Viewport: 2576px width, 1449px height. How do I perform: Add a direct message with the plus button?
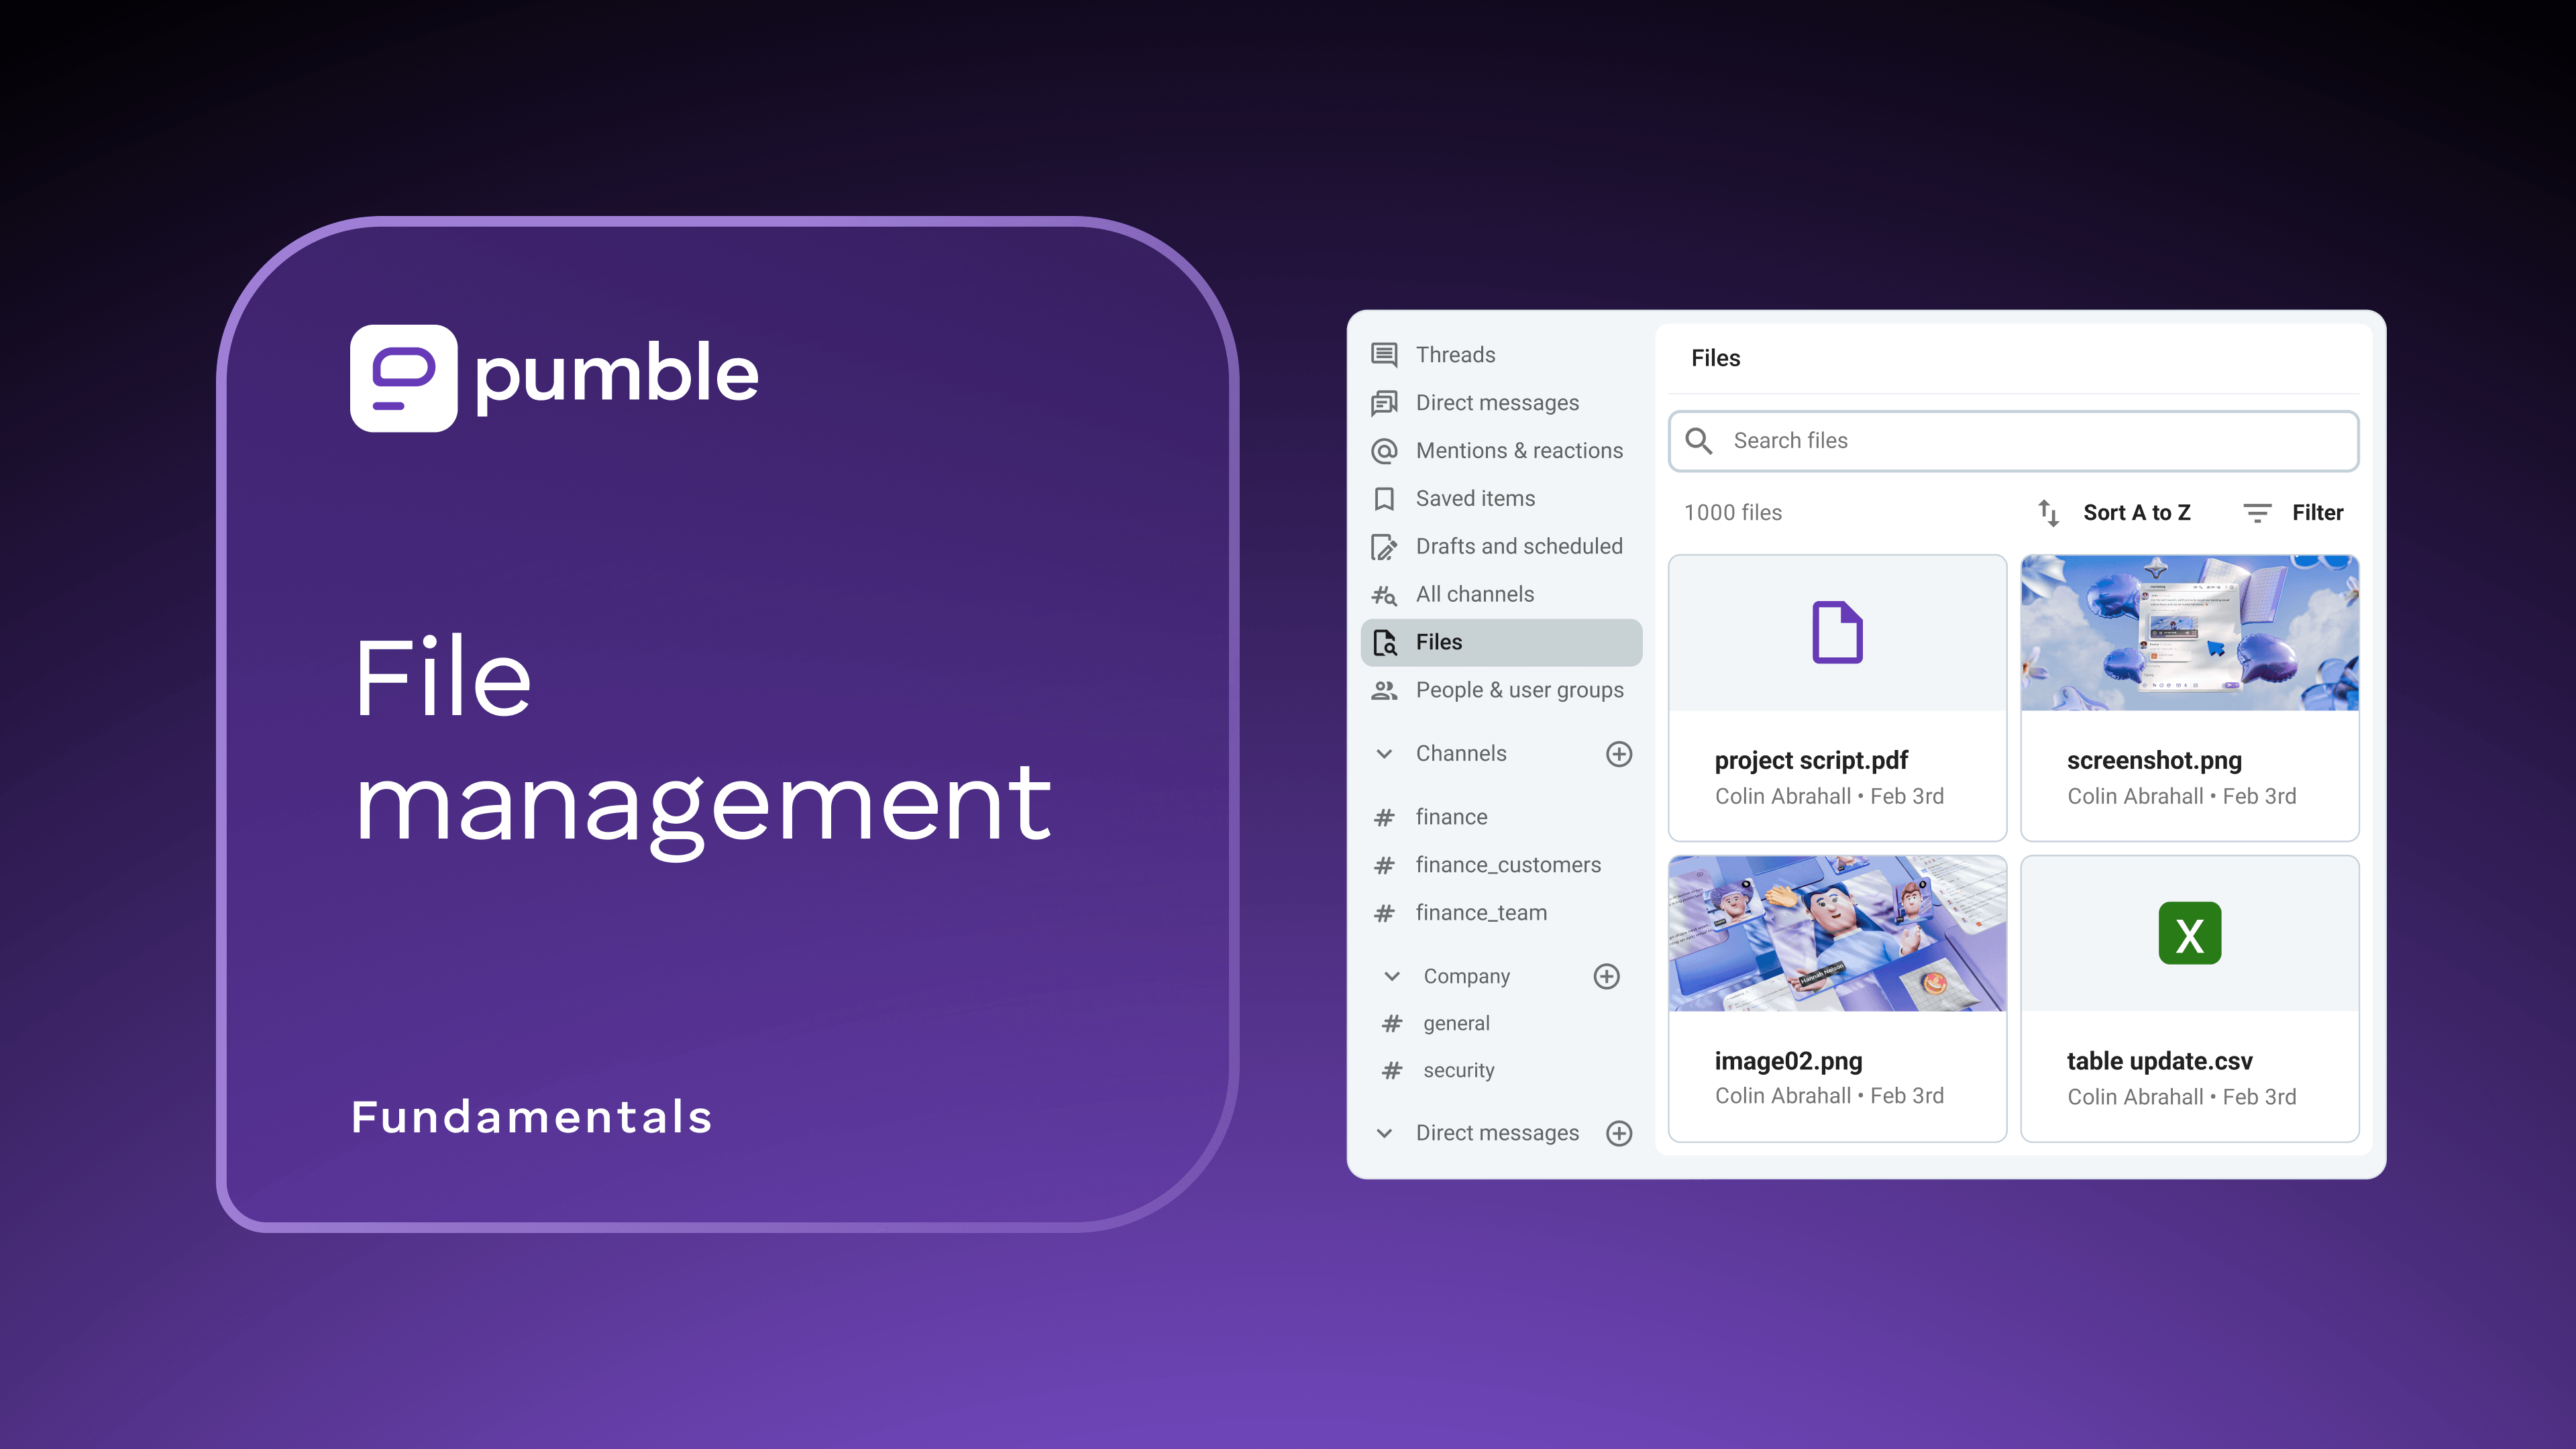(x=1619, y=1133)
